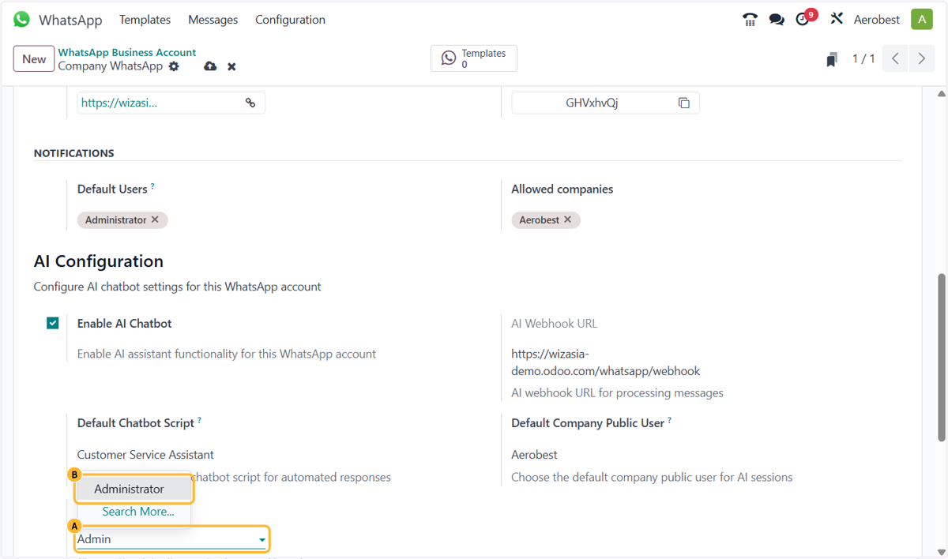Remove the Aerobest company tag
This screenshot has height=559, width=948.
pos(567,219)
